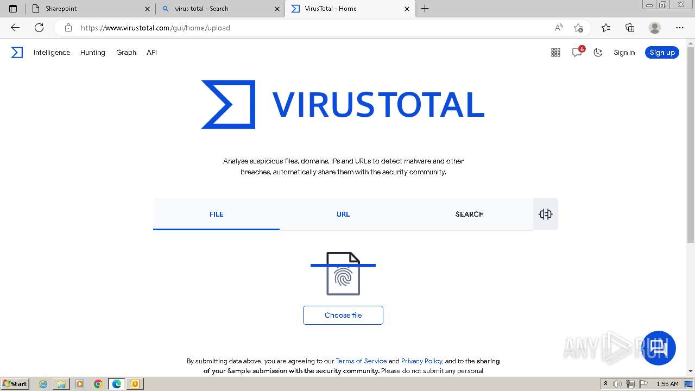The width and height of the screenshot is (695, 391).
Task: View site info via padlock icon
Action: [68, 28]
